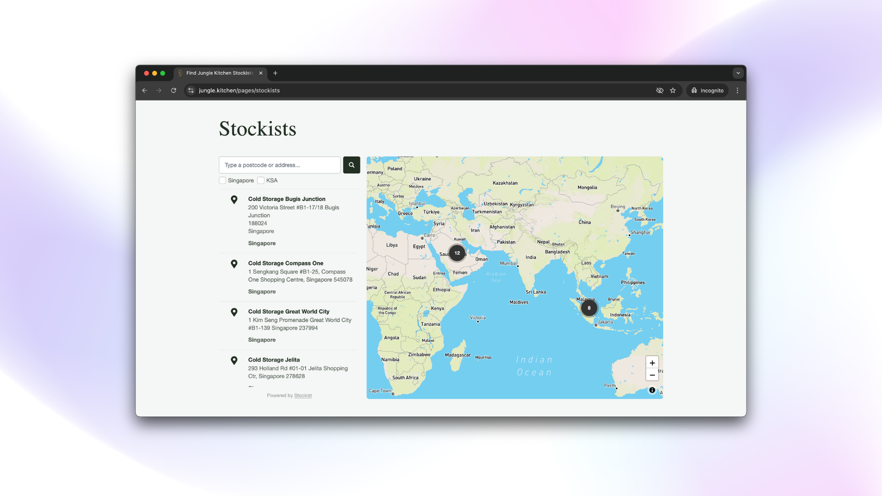The height and width of the screenshot is (496, 882).
Task: Bookmark this page with the star icon
Action: (673, 90)
